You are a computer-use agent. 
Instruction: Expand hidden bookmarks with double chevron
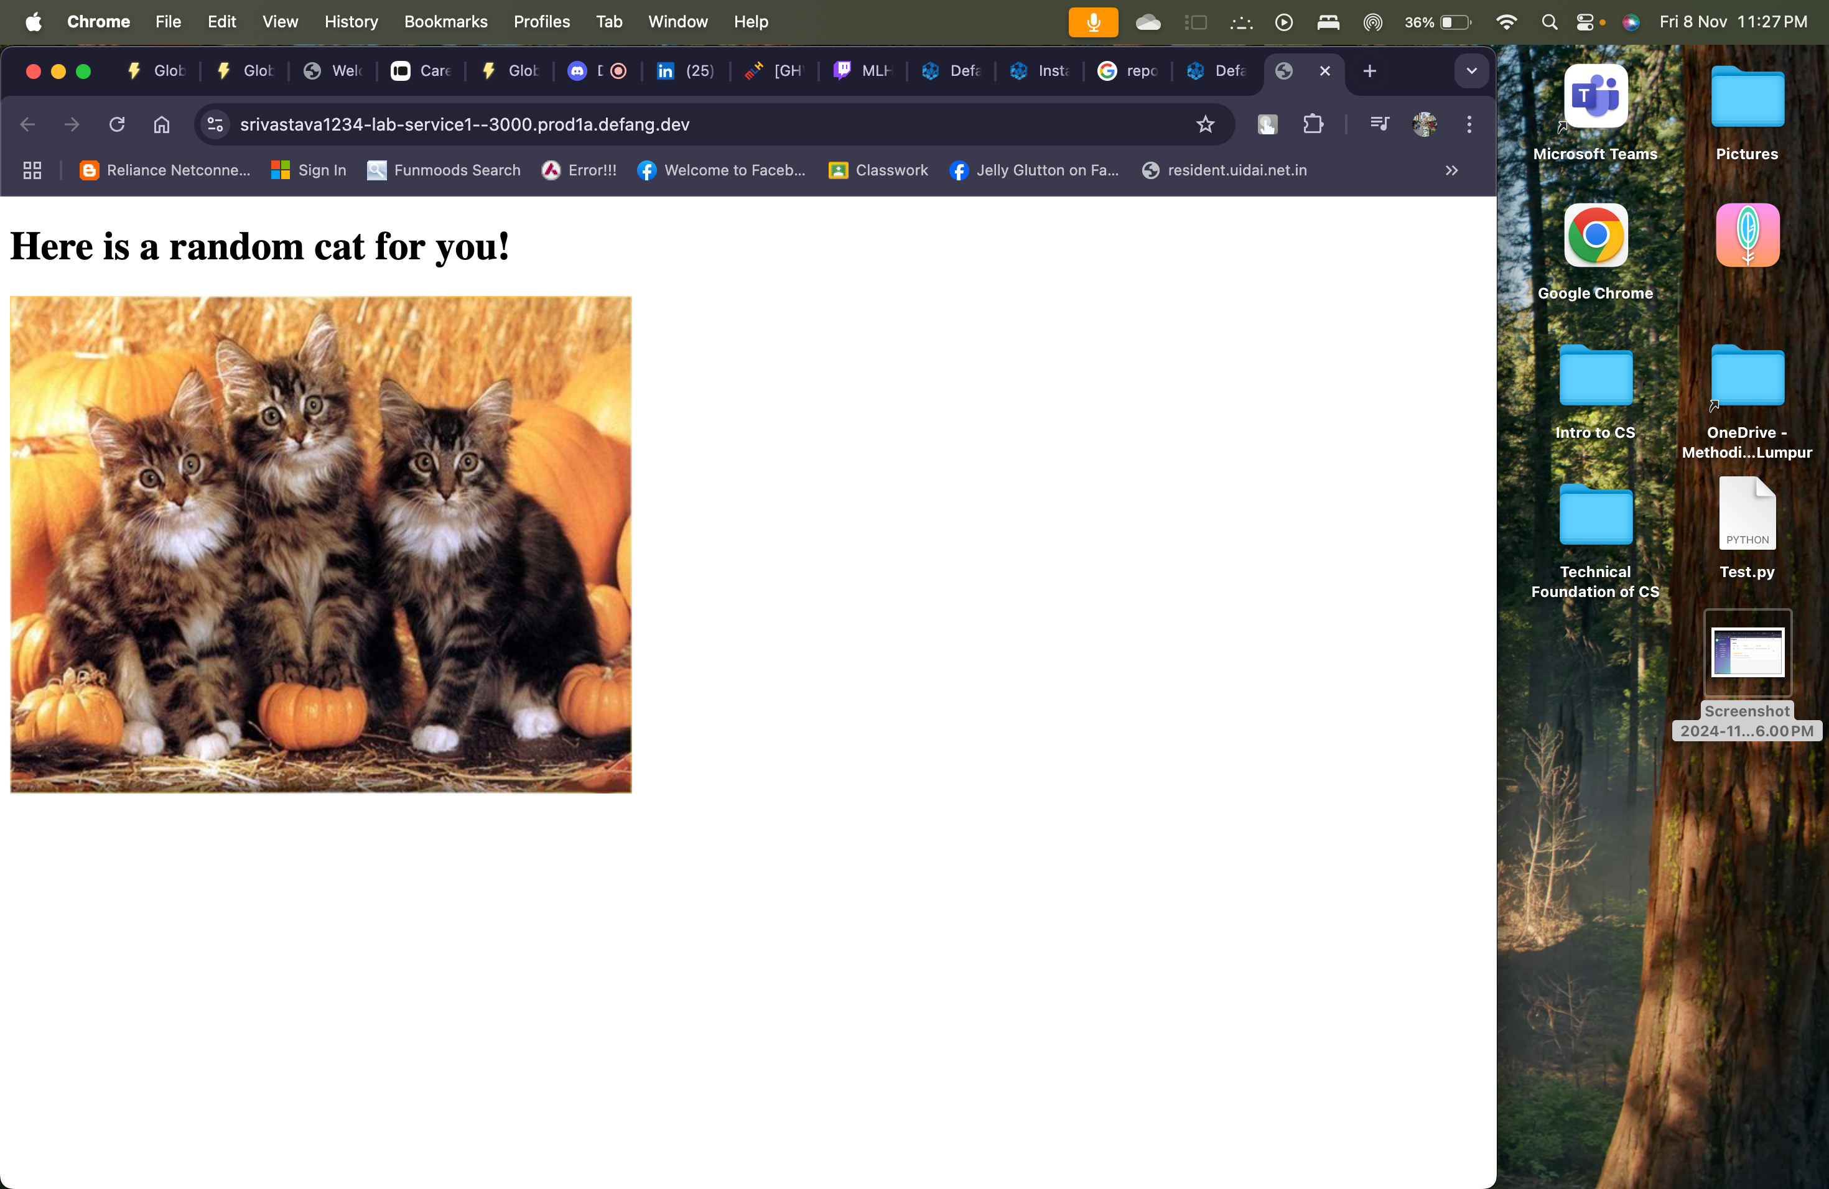pyautogui.click(x=1451, y=170)
